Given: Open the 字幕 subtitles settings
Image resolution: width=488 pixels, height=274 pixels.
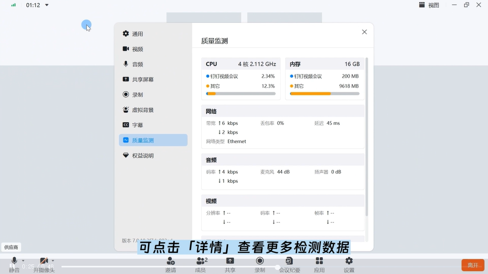Looking at the screenshot, I should point(153,125).
